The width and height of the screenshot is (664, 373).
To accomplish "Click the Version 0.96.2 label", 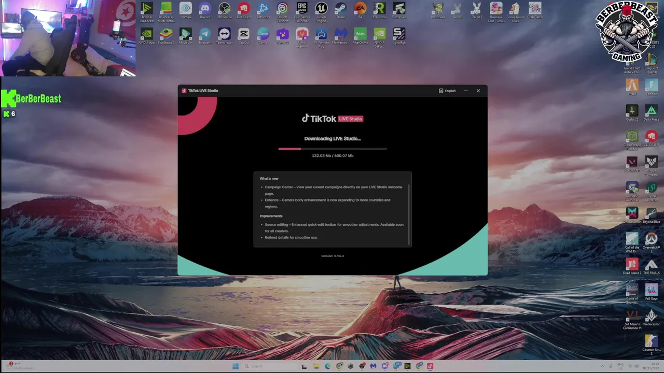I will tap(333, 256).
